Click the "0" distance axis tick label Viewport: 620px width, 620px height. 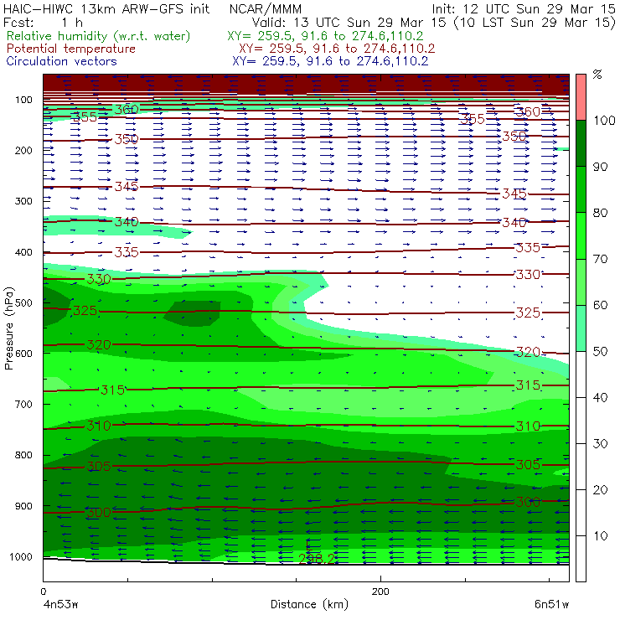pyautogui.click(x=43, y=592)
